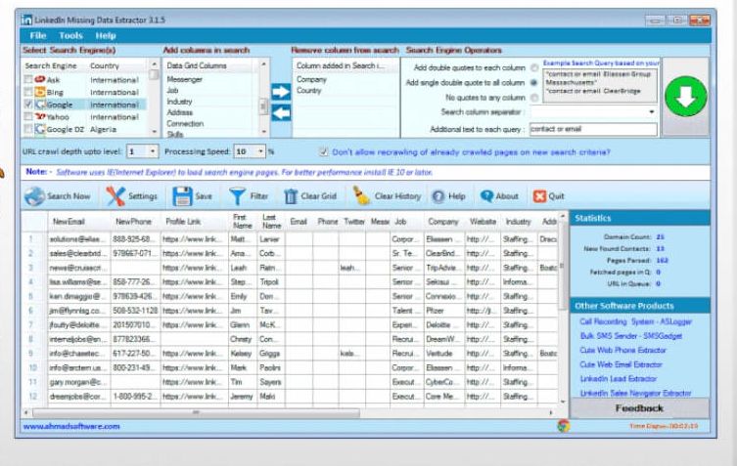Select Add double quotes to each column
The height and width of the screenshot is (466, 737).
(534, 67)
